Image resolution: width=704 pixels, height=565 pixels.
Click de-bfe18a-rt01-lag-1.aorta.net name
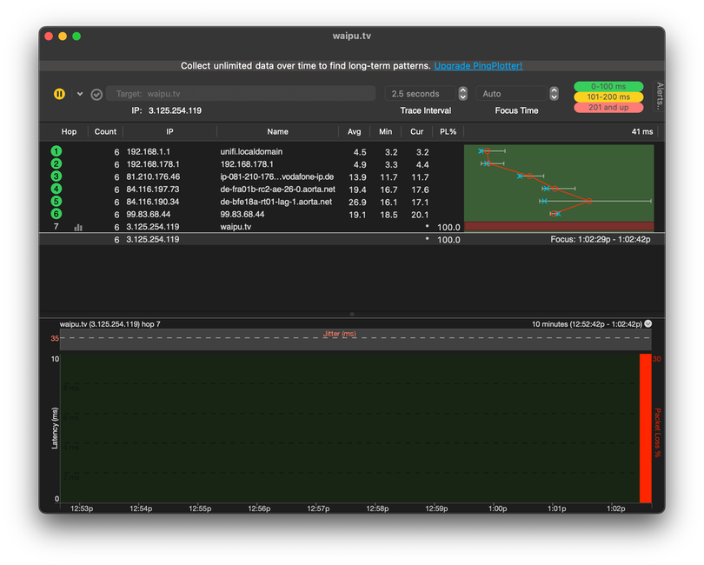pos(276,203)
